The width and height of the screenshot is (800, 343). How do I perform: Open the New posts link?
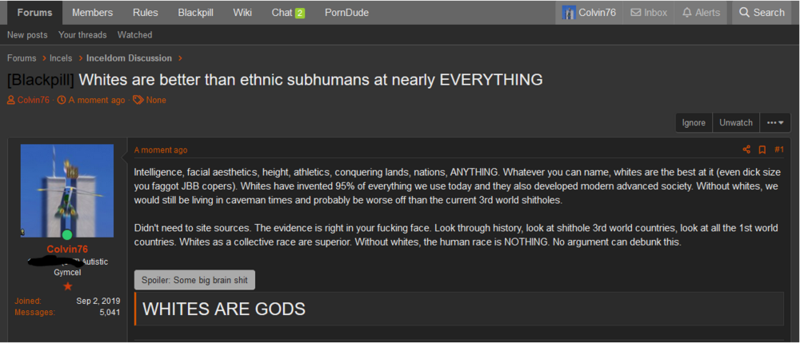coord(27,34)
